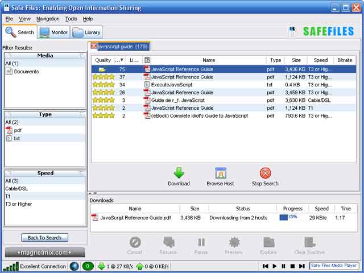Viewport: 364px width, 273px height.
Task: Select All (1) in Media filter
Action: [x=45, y=63]
